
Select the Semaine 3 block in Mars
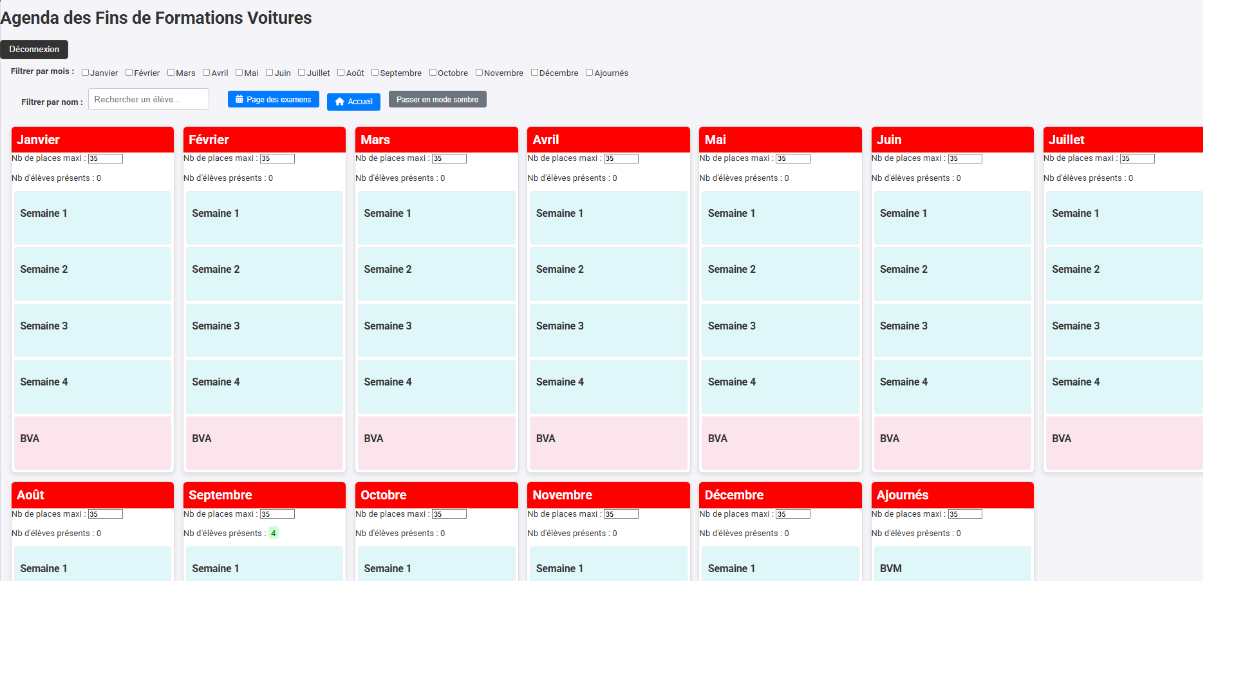pyautogui.click(x=436, y=330)
